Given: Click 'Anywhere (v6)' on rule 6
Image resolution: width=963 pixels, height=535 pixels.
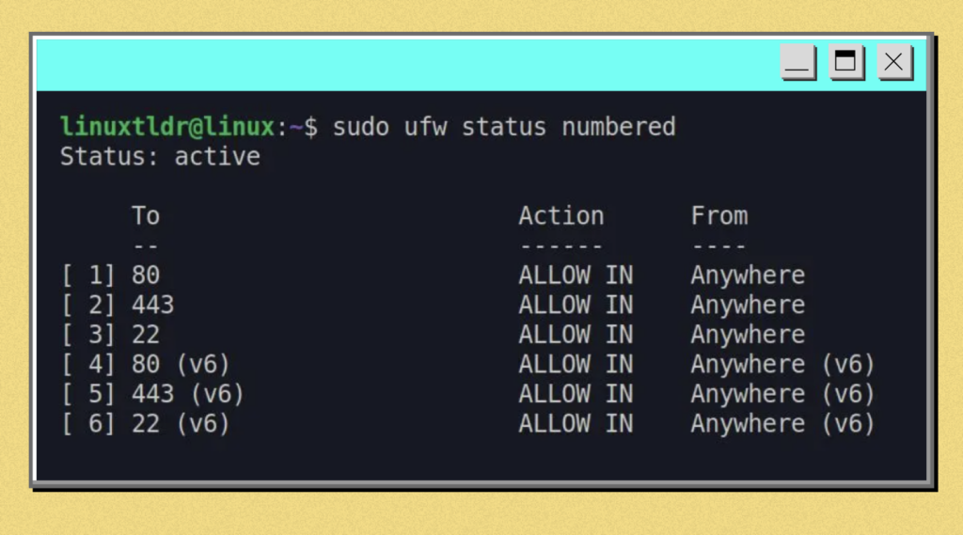Looking at the screenshot, I should click(x=782, y=423).
